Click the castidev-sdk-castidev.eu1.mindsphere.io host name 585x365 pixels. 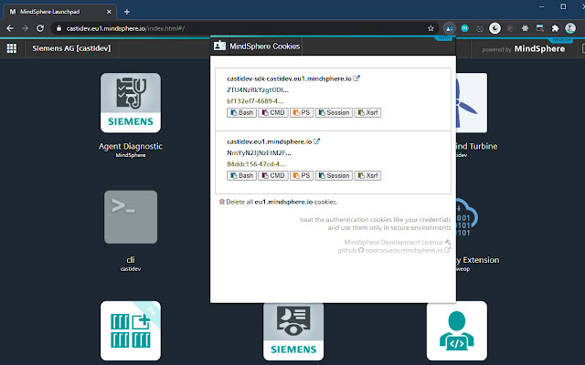(x=289, y=78)
